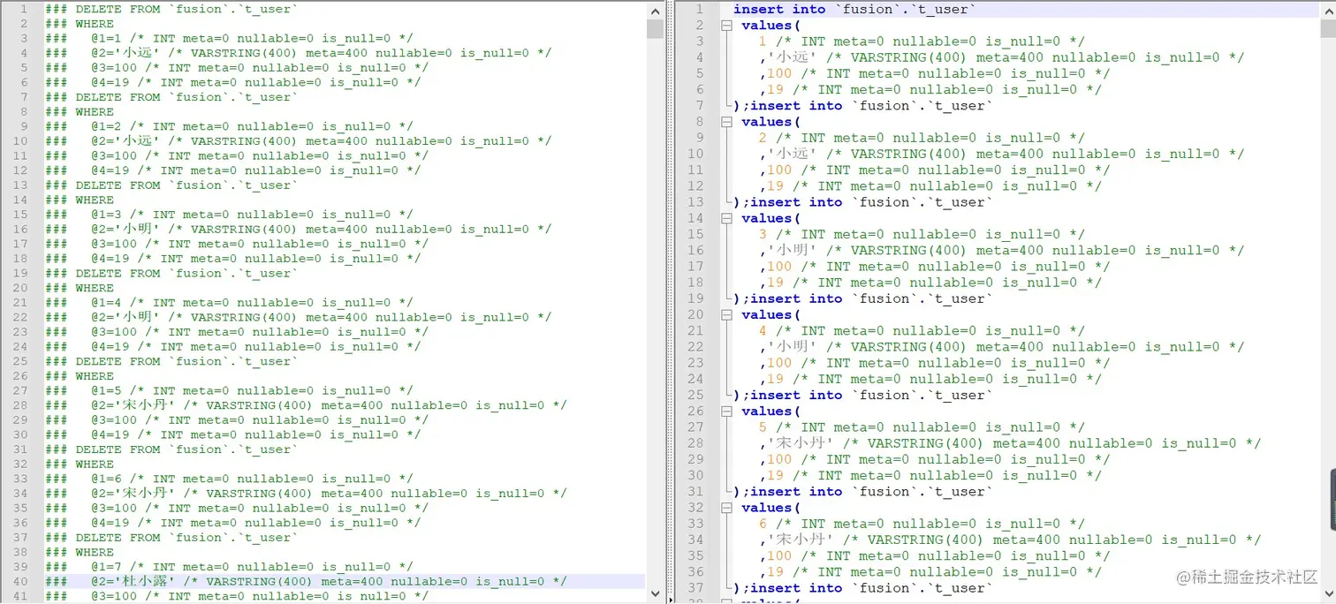Click the left pane scroll-up arrow
This screenshot has height=604, width=1336.
pos(655,11)
